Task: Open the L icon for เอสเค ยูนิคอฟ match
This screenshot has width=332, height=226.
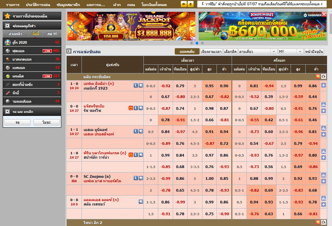Action: [136, 131]
